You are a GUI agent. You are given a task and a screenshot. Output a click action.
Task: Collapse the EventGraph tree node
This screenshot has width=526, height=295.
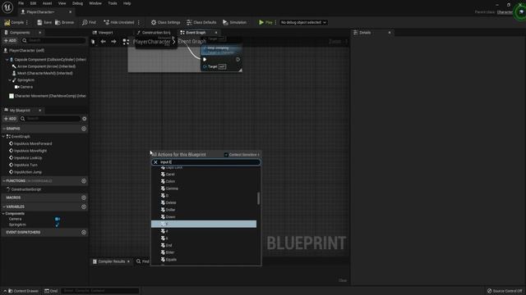click(x=3, y=137)
